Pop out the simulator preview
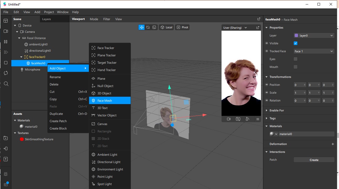This screenshot has width=339, height=189. (x=258, y=28)
